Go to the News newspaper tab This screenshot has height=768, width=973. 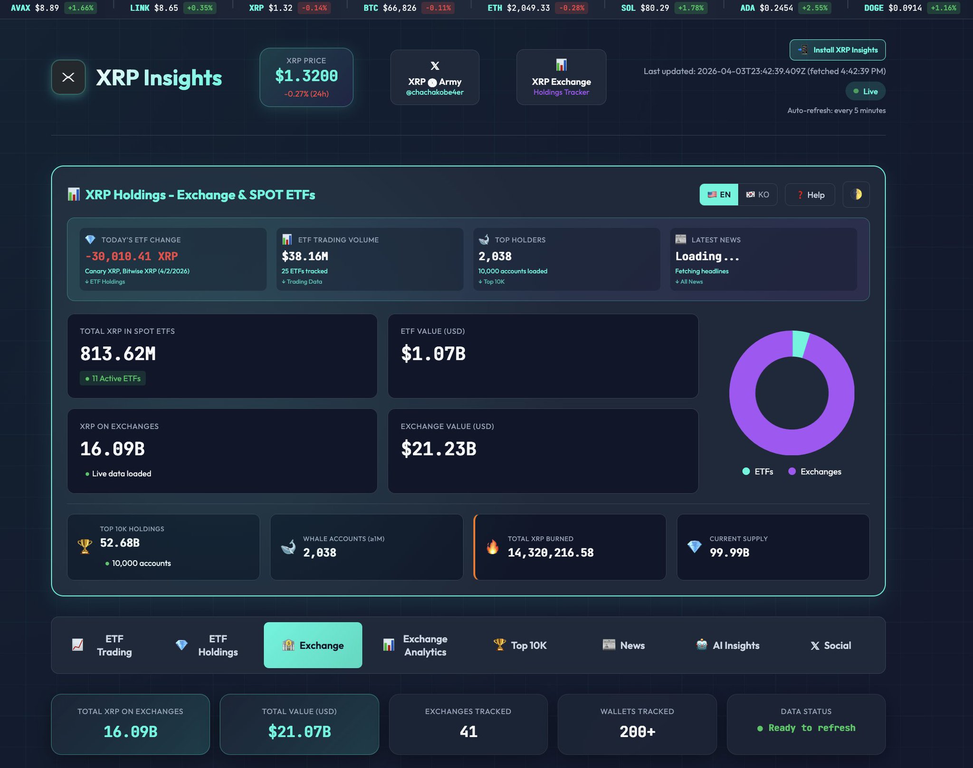pos(624,645)
